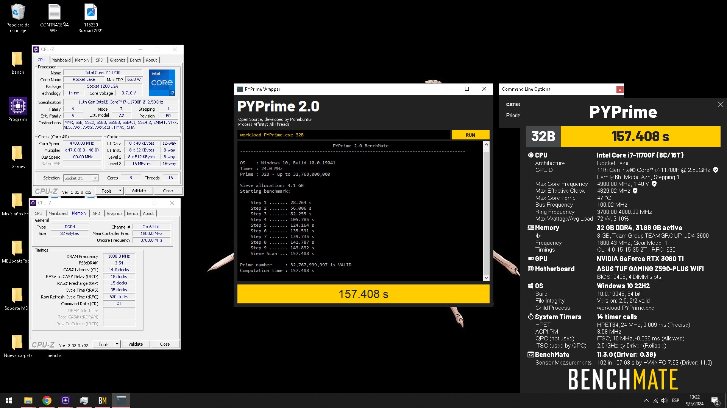
Task: Click the PYPrime output scrollbar down arrow
Action: 486,278
